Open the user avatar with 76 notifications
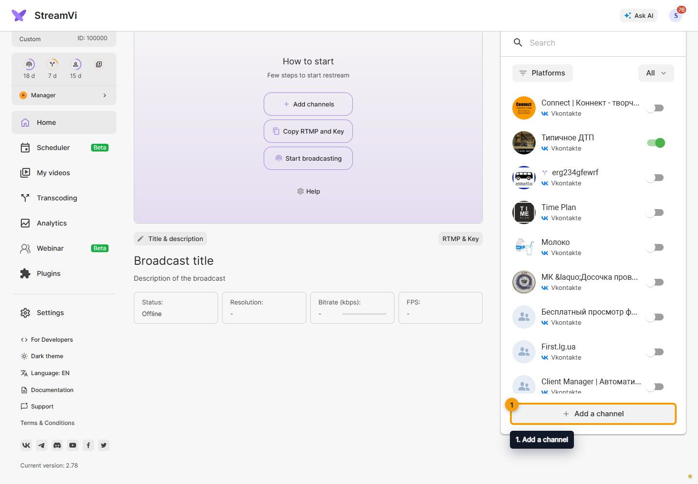The height and width of the screenshot is (484, 698). pyautogui.click(x=676, y=15)
